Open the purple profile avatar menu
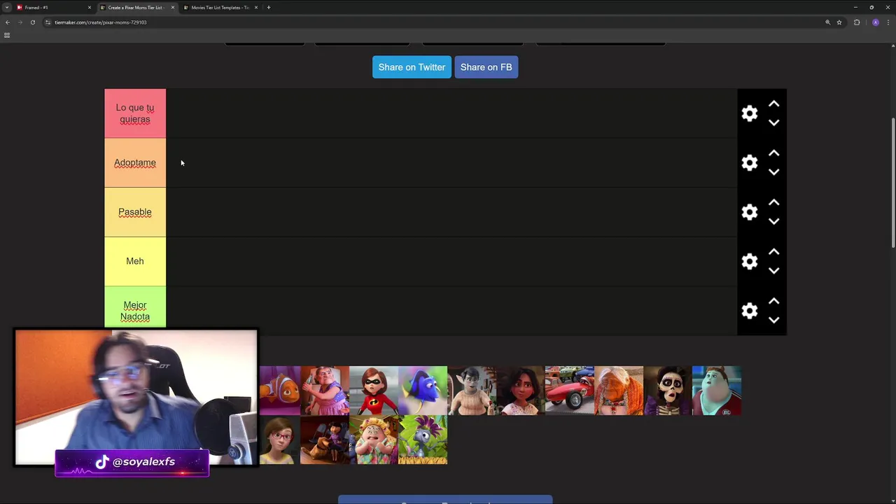The width and height of the screenshot is (896, 504). (875, 22)
